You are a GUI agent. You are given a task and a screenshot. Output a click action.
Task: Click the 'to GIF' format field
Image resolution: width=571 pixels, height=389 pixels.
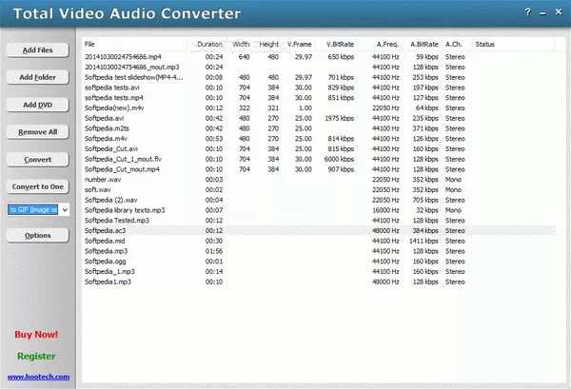[x=33, y=209]
